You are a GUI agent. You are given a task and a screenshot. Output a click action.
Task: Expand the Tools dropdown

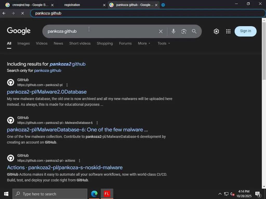[x=164, y=44]
